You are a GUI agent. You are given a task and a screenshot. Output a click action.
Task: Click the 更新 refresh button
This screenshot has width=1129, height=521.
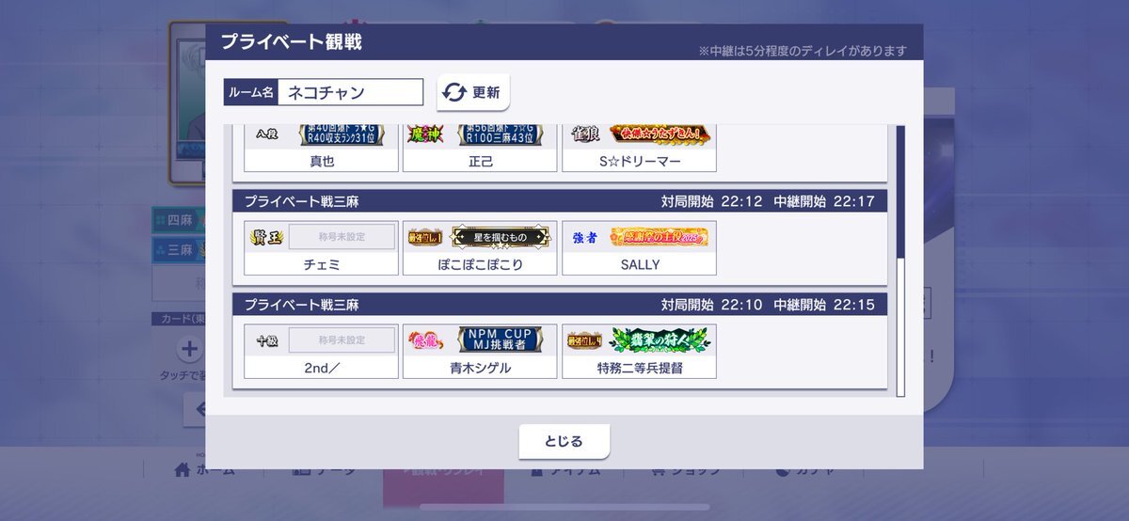pos(473,92)
